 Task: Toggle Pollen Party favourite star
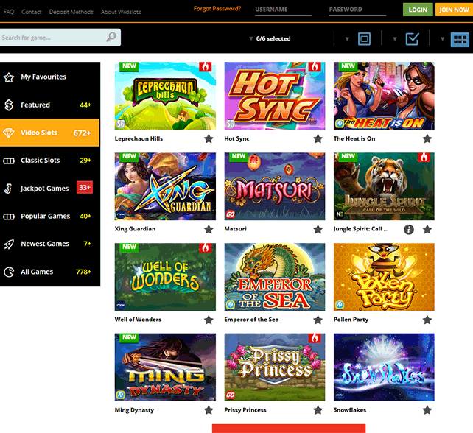[427, 320]
